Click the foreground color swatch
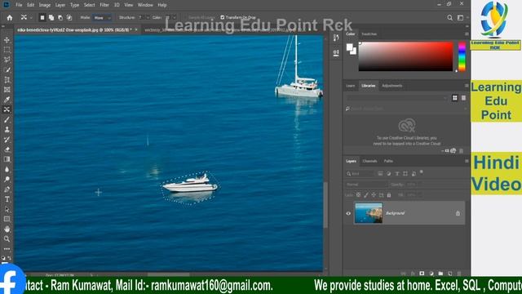 point(349,47)
